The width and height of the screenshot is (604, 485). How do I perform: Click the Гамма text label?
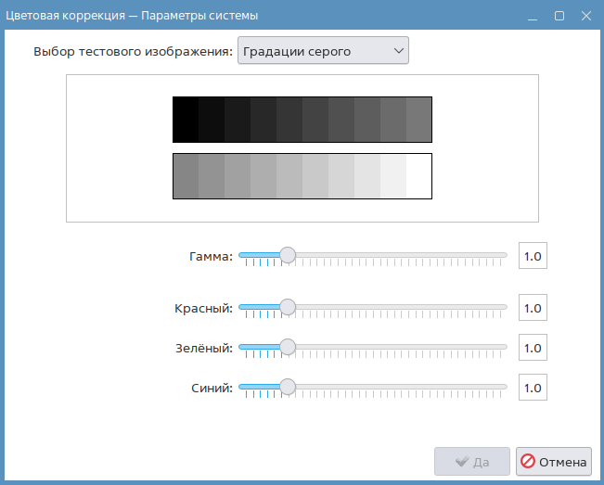(x=210, y=256)
